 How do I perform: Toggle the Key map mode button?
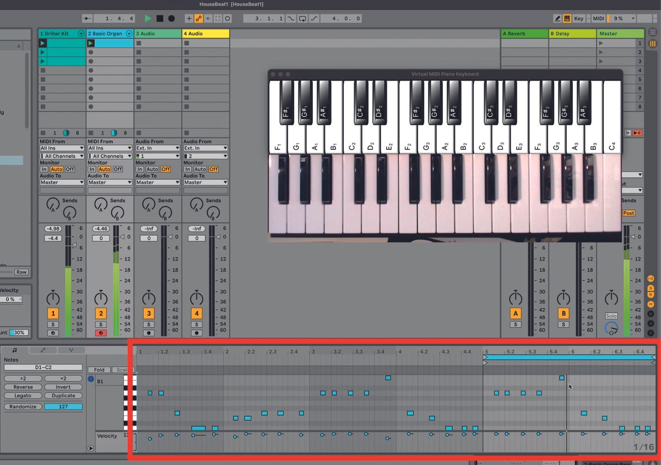coord(579,18)
